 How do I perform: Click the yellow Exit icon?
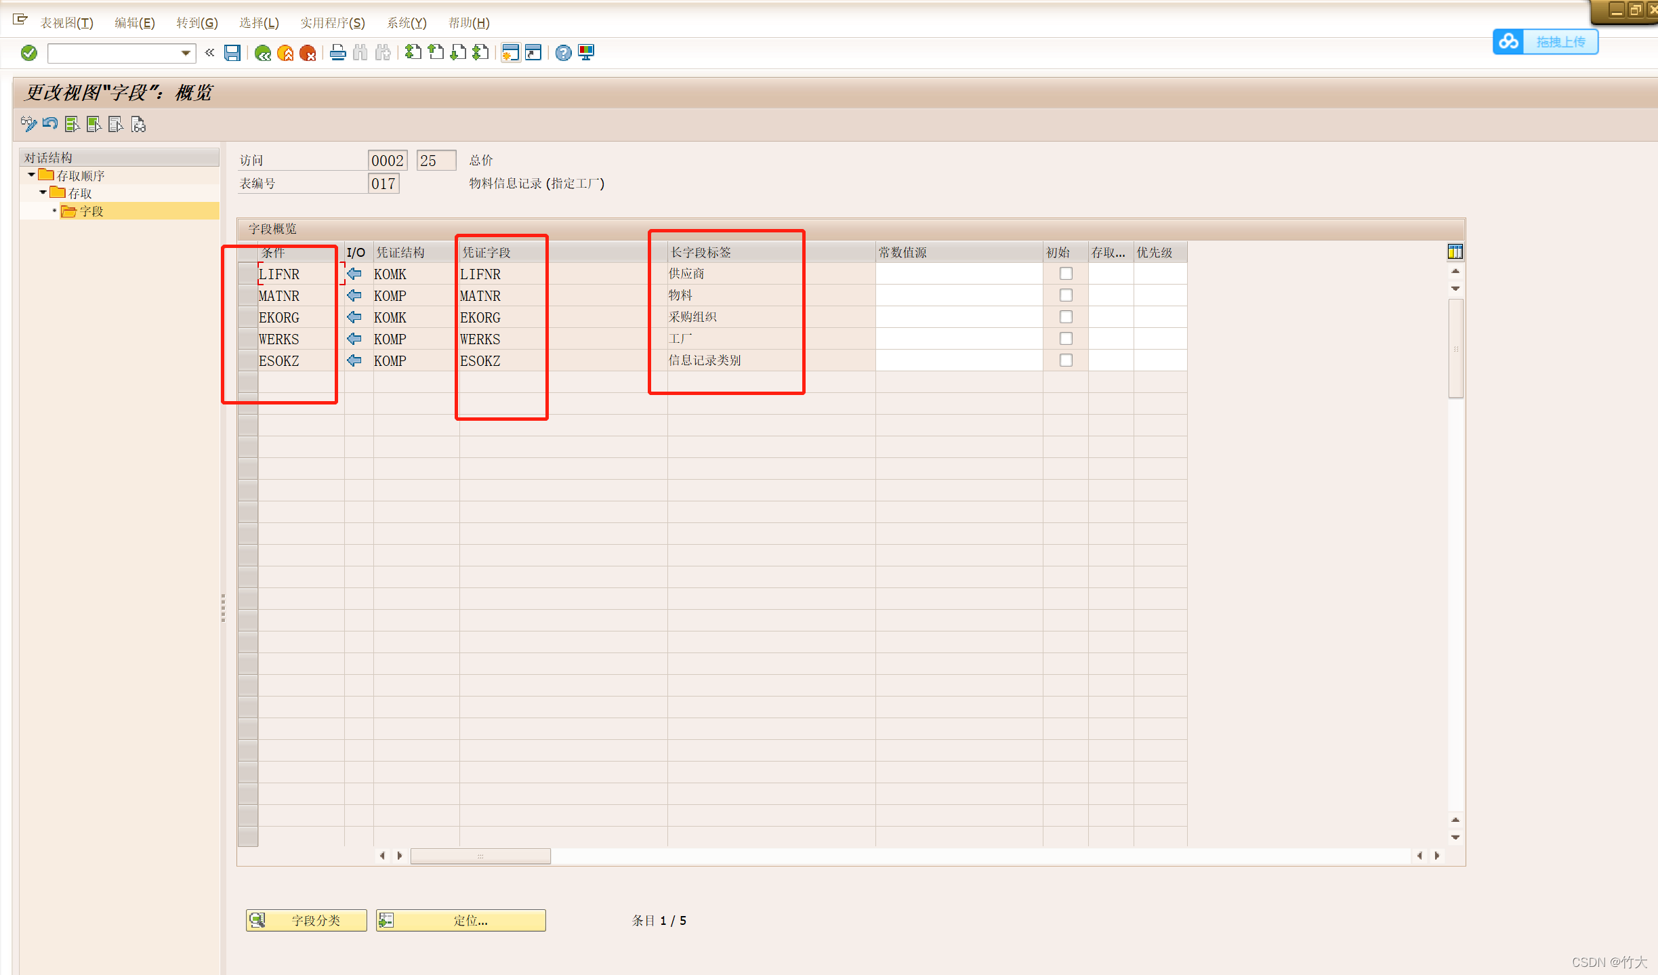click(x=285, y=53)
